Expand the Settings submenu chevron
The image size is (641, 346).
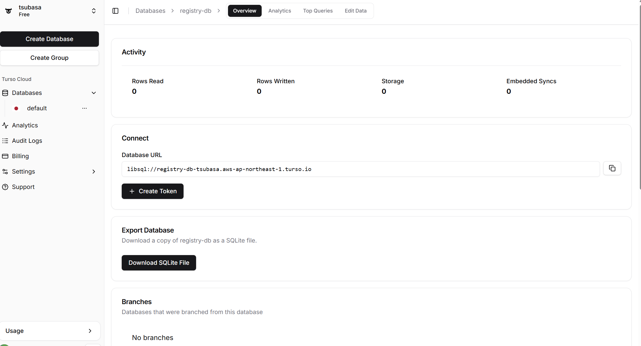click(93, 172)
